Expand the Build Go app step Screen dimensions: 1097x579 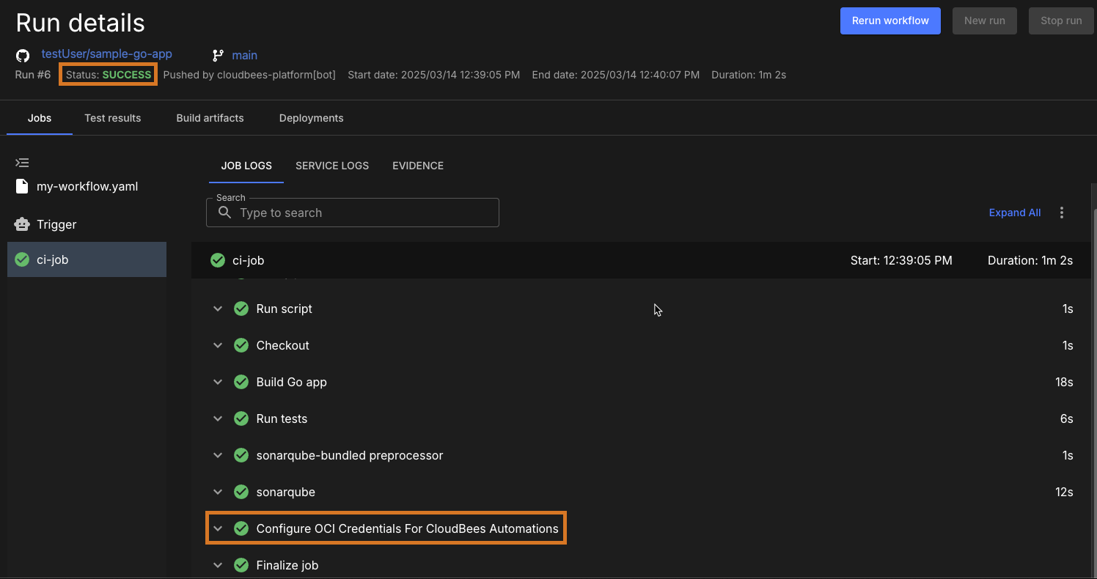(x=218, y=382)
